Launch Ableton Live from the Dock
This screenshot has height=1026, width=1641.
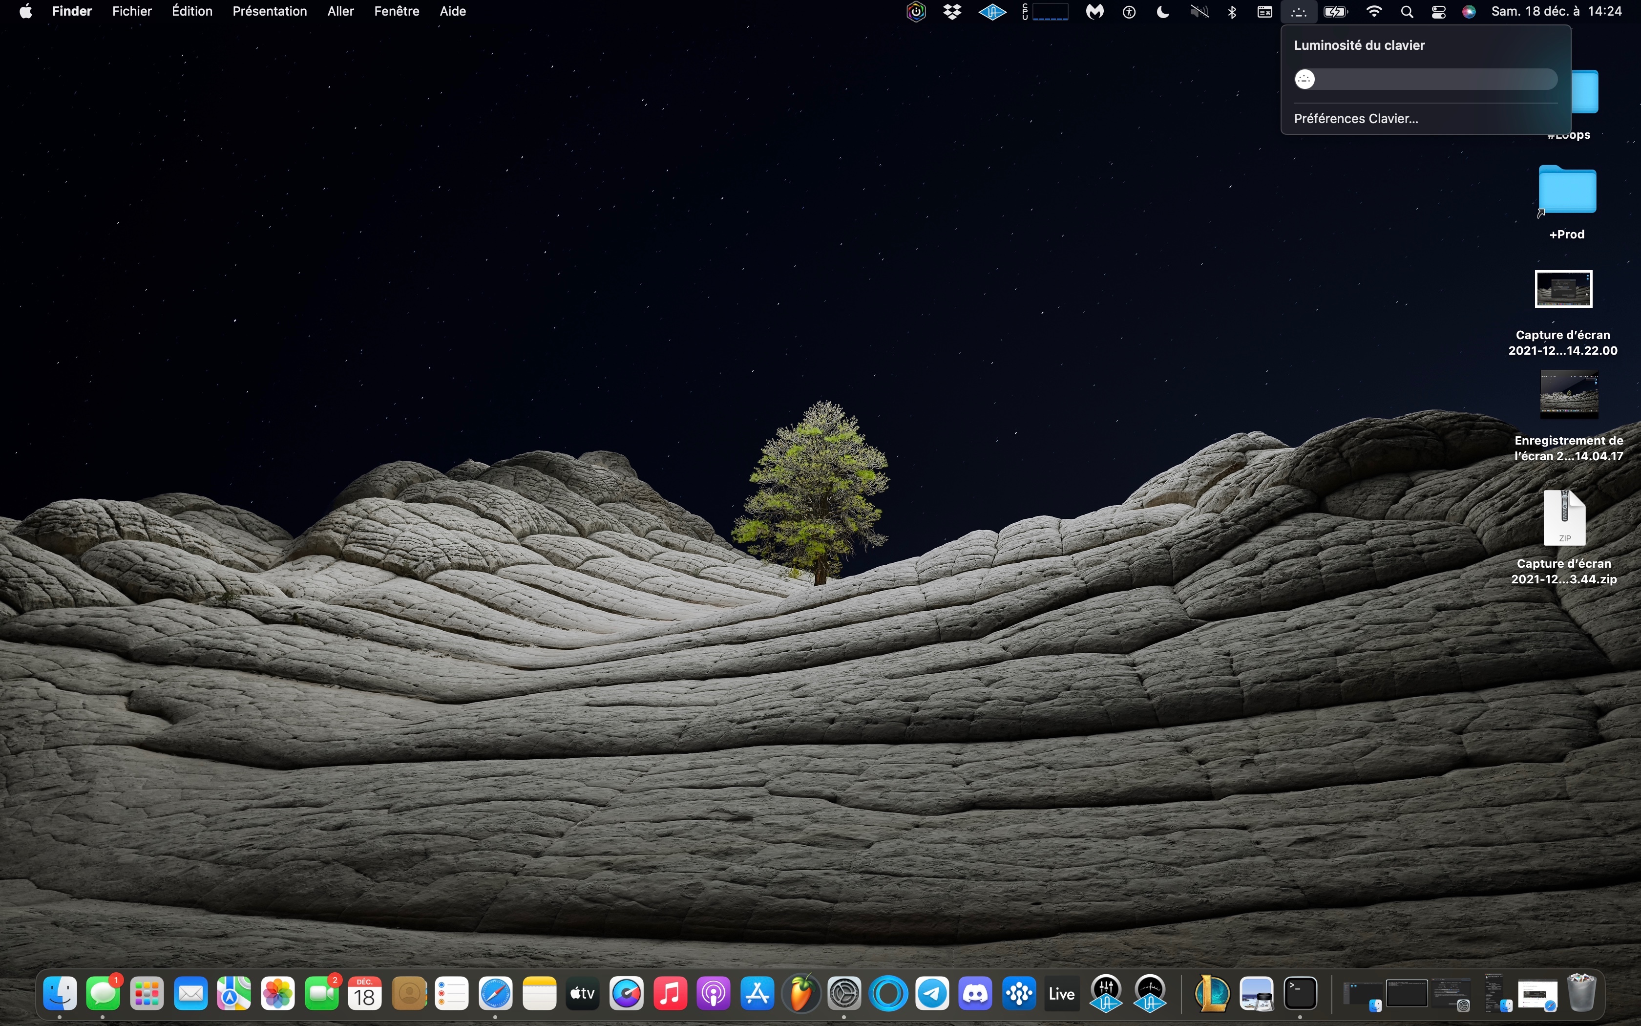(x=1062, y=994)
